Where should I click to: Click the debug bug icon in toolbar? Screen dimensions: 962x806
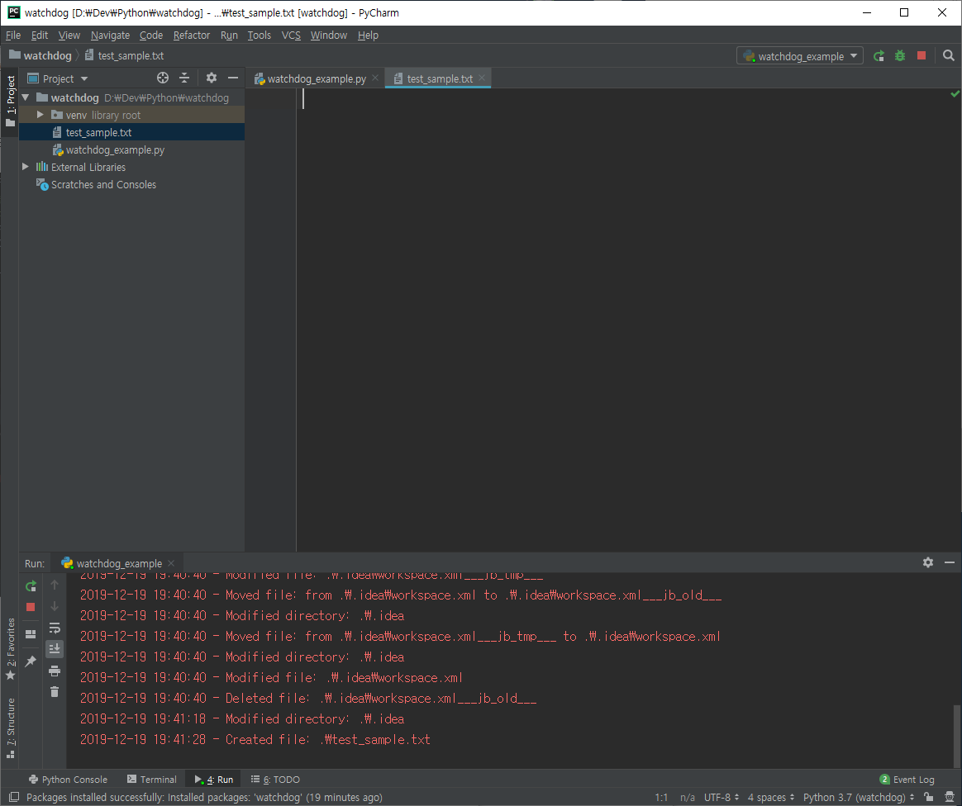click(x=899, y=56)
